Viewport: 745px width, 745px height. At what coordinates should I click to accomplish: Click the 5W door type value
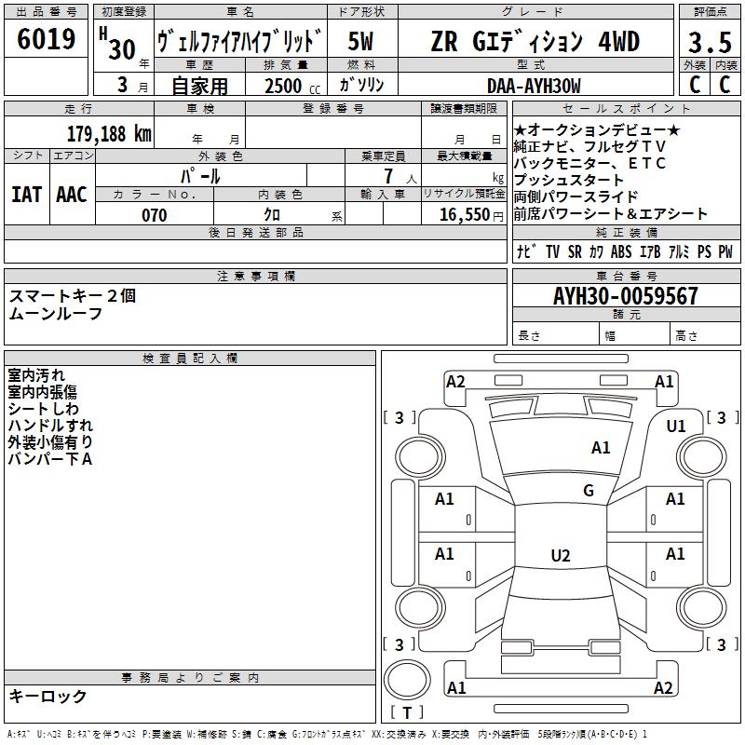(362, 42)
